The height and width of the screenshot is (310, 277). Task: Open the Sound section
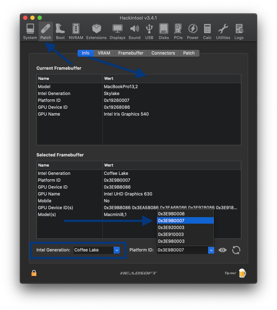[135, 32]
